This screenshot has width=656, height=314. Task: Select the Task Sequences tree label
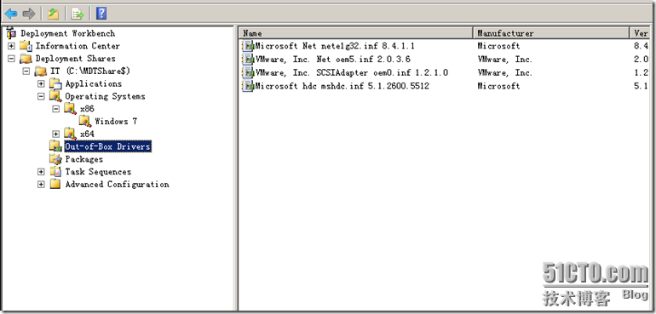pyautogui.click(x=98, y=171)
